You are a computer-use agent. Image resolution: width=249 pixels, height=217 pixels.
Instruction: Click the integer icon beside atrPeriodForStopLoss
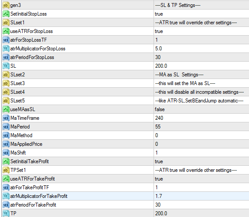coord(6,57)
